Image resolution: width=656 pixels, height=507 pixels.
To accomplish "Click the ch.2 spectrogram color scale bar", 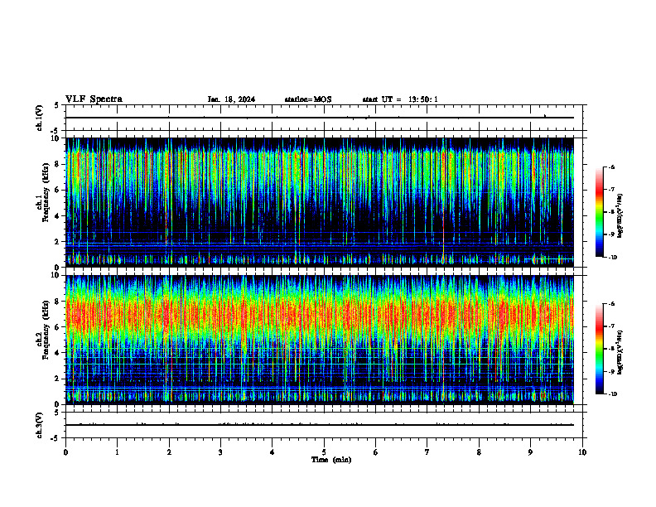I will (x=599, y=349).
